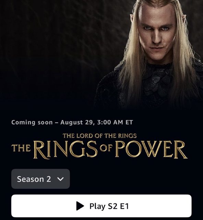Image resolution: width=203 pixels, height=220 pixels.
Task: Click the 'August 29, 3:00 AM ET' date
Action: click(97, 122)
